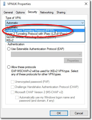Select the Sharing tab
92x120 pixels.
point(61,12)
